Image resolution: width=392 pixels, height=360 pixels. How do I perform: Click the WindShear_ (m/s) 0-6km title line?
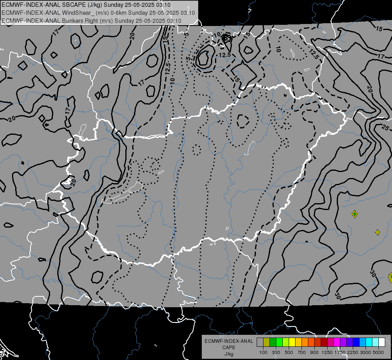click(98, 13)
